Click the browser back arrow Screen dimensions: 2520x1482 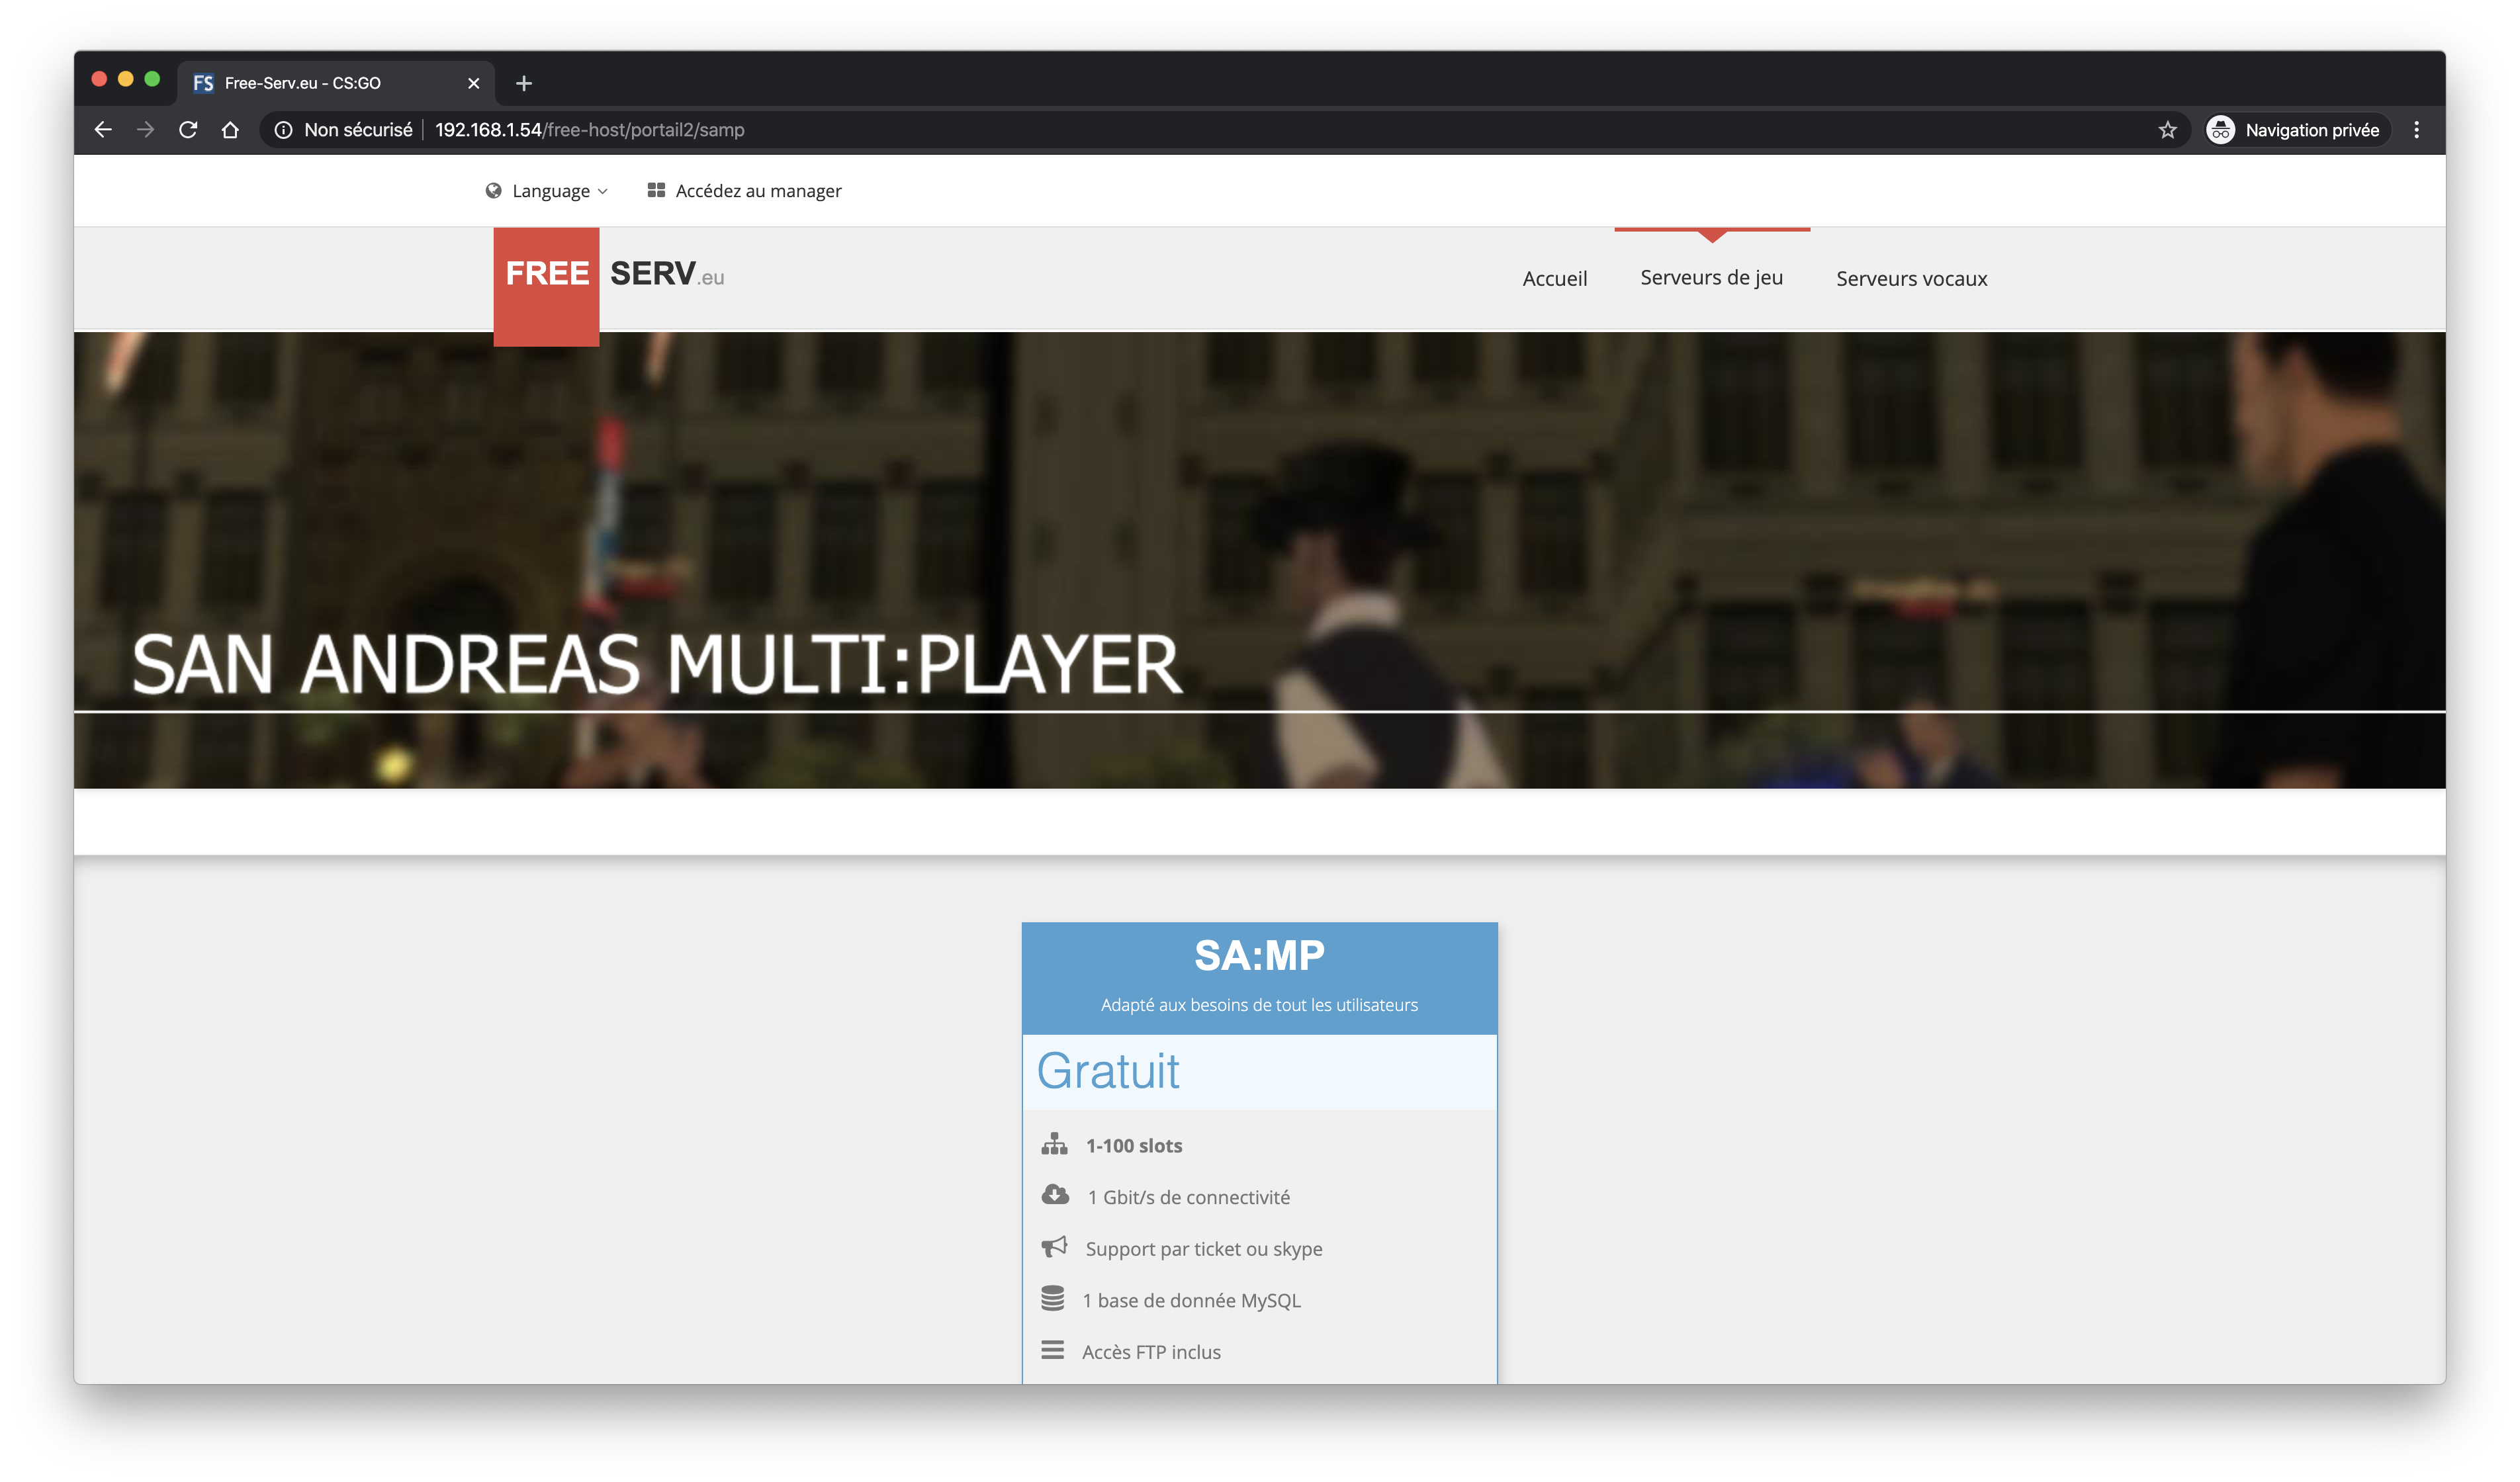[x=103, y=130]
